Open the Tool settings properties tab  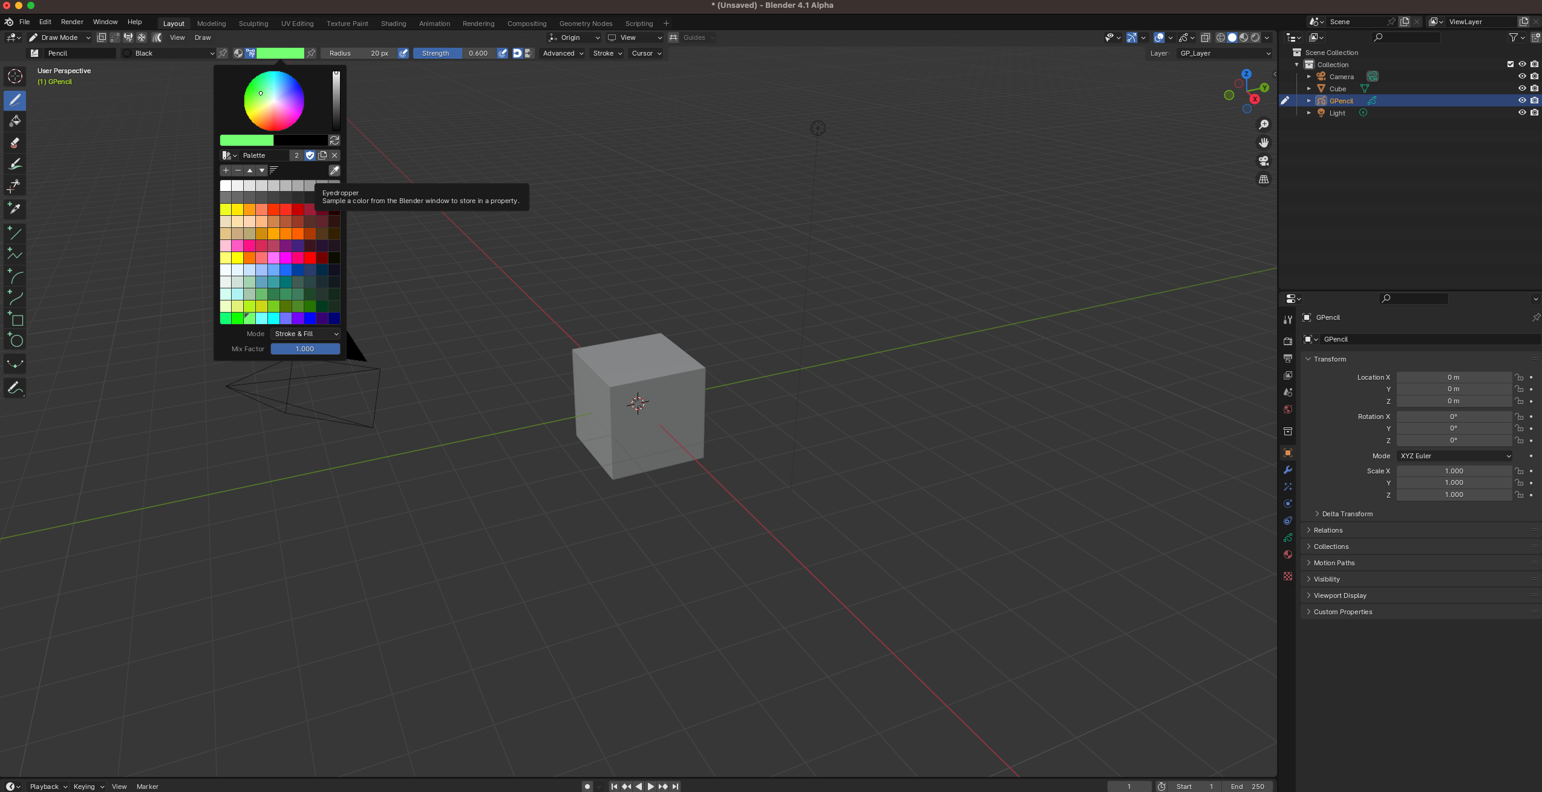[x=1288, y=319]
